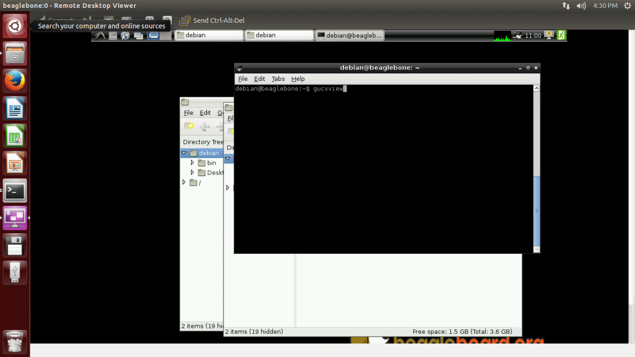The height and width of the screenshot is (357, 635).
Task: Launch LibreOffice Calc from the launcher
Action: pos(14,135)
